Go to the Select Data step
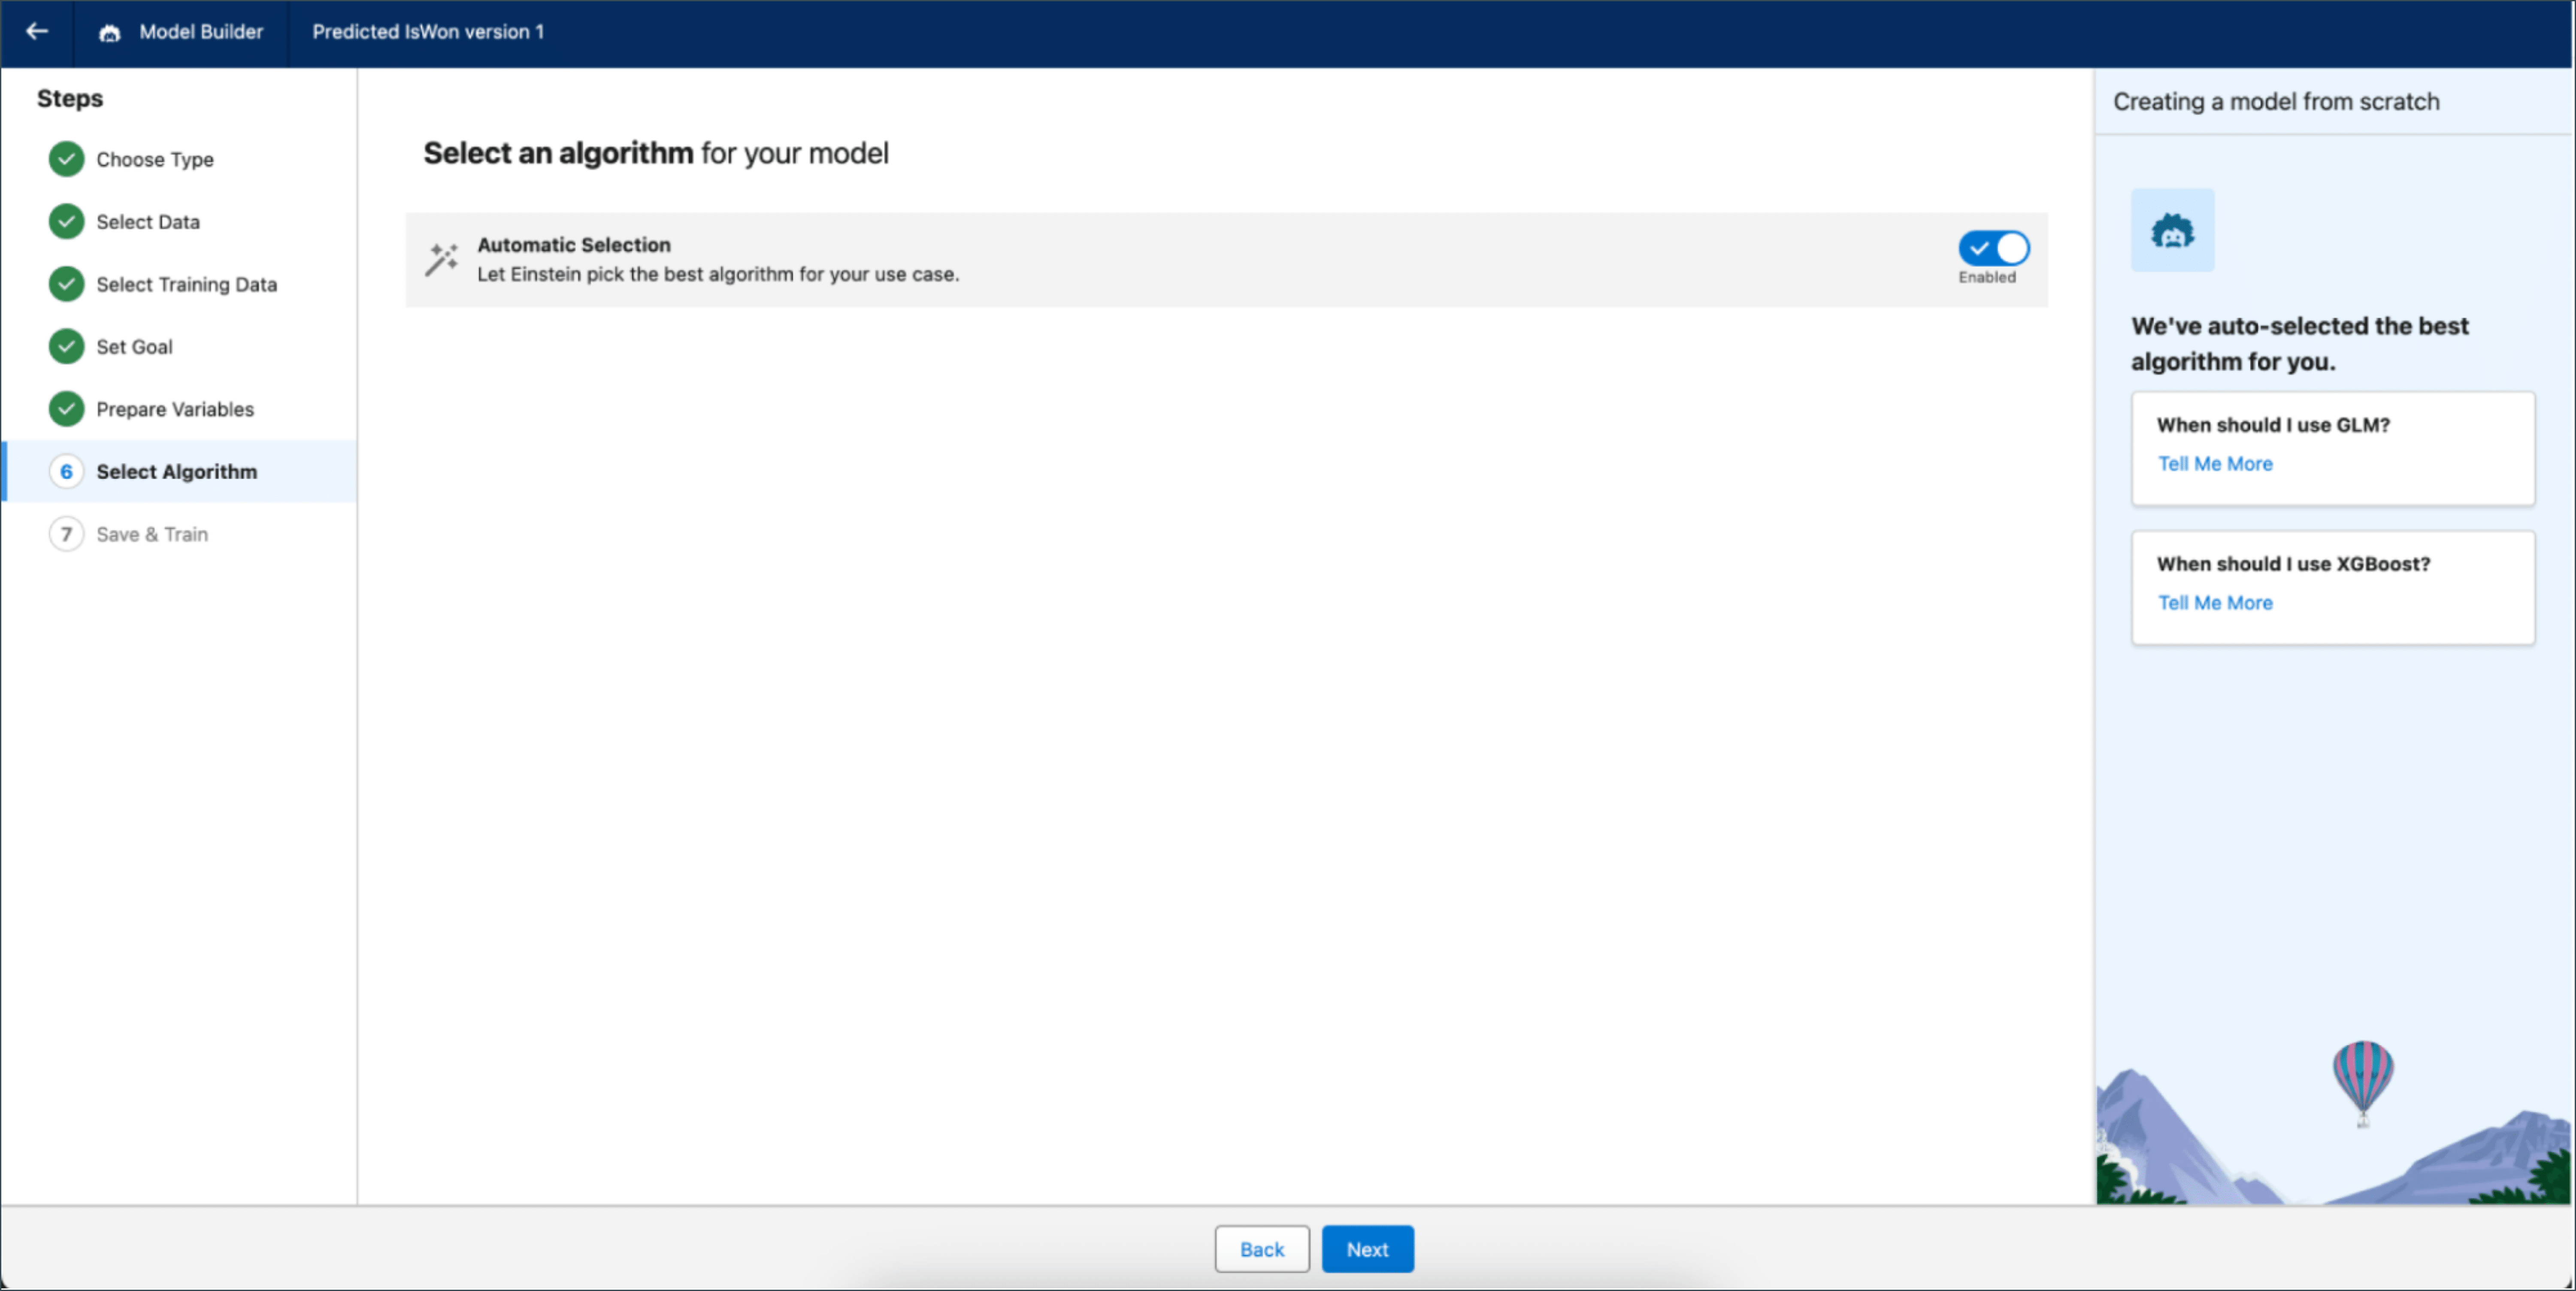This screenshot has width=2576, height=1291. (x=148, y=222)
